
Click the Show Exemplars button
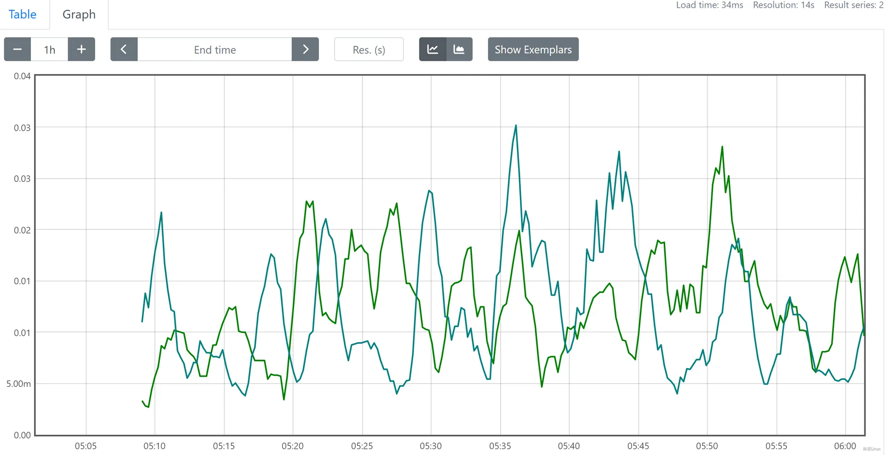533,49
